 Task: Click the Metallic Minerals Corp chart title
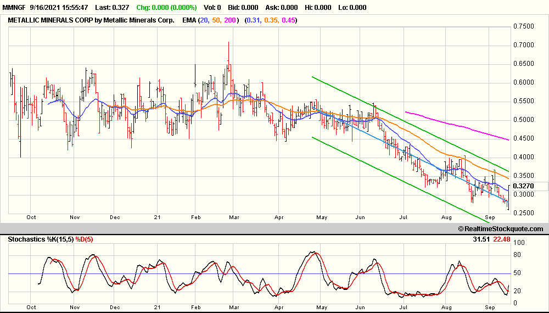tap(91, 20)
